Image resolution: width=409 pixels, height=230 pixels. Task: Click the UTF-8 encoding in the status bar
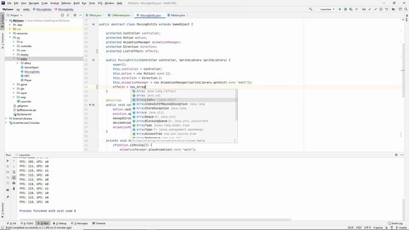pyautogui.click(x=367, y=227)
